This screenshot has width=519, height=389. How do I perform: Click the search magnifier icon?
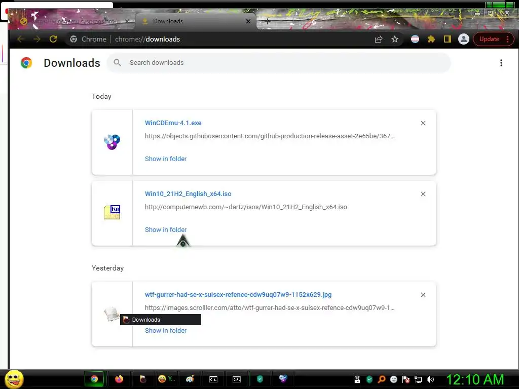[117, 62]
